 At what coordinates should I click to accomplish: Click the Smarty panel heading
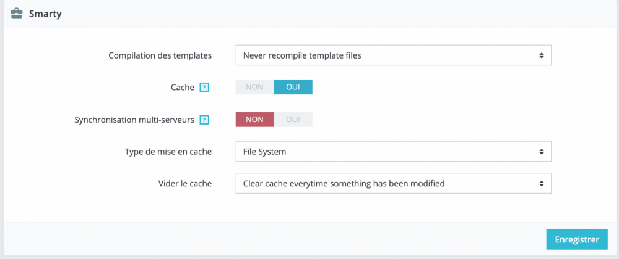45,13
